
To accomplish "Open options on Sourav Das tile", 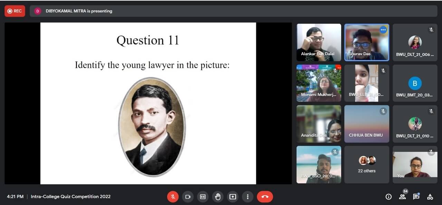I will pyautogui.click(x=383, y=30).
